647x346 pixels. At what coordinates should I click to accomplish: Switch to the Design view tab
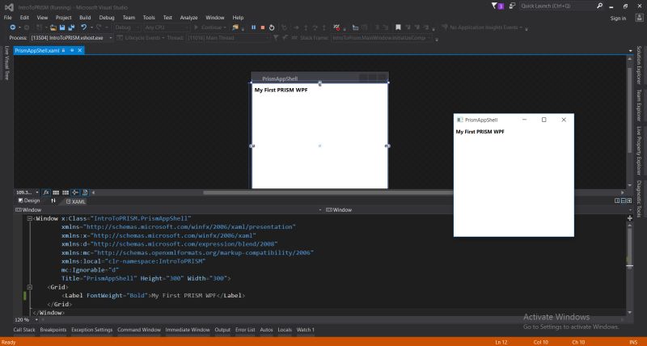coord(31,200)
